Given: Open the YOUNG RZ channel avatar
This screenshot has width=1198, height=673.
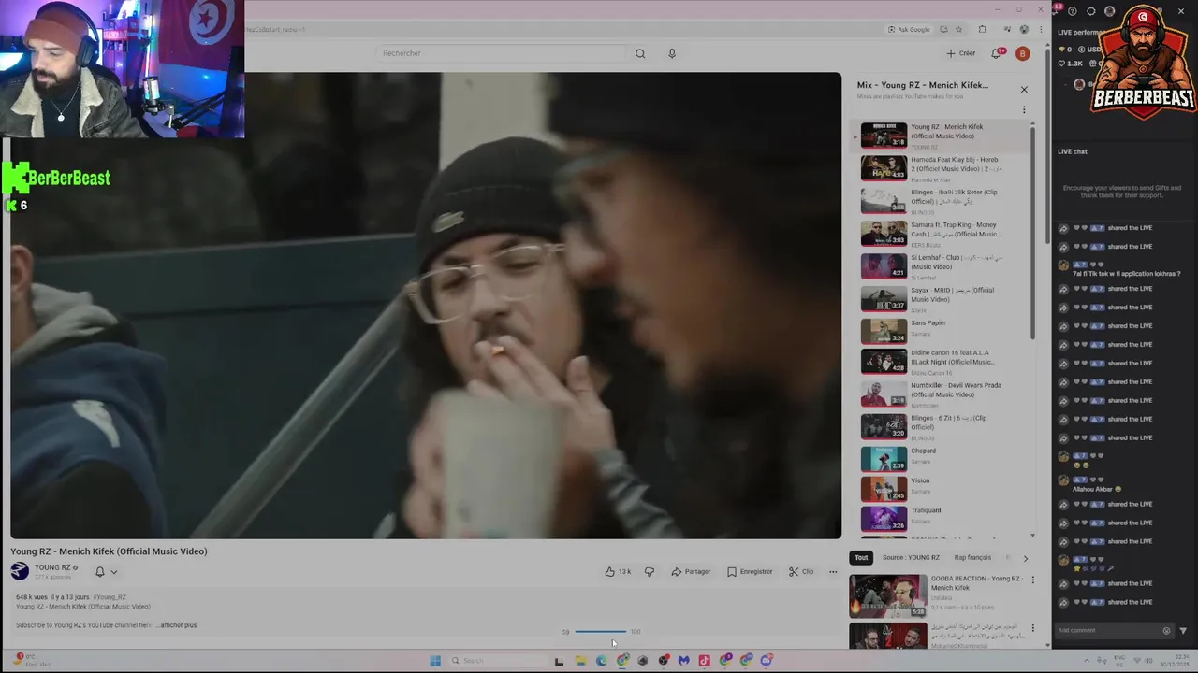Looking at the screenshot, I should [20, 571].
